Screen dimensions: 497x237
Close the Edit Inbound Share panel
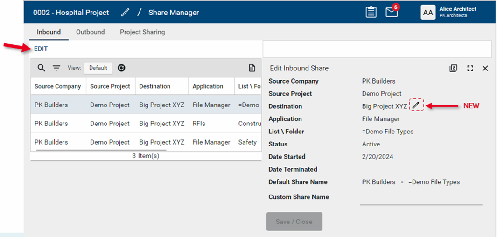click(485, 68)
